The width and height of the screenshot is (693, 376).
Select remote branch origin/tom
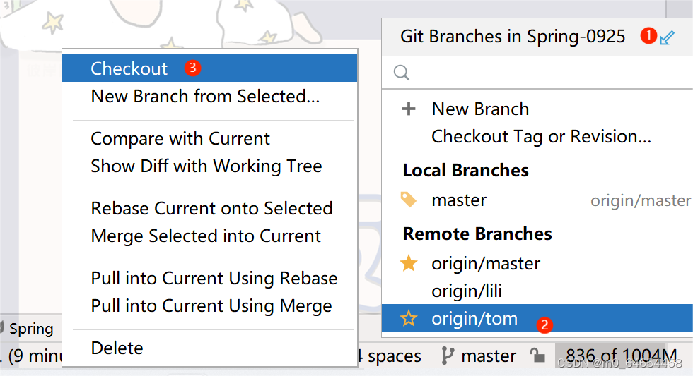point(537,318)
